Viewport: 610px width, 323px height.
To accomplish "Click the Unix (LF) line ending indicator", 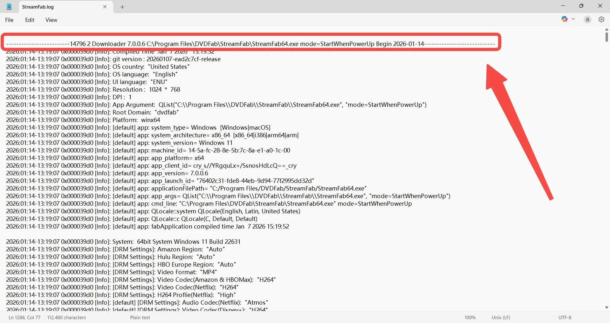I will pos(501,318).
